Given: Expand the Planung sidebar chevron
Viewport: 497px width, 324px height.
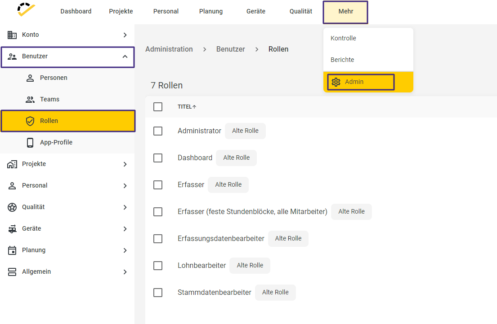Looking at the screenshot, I should 125,250.
